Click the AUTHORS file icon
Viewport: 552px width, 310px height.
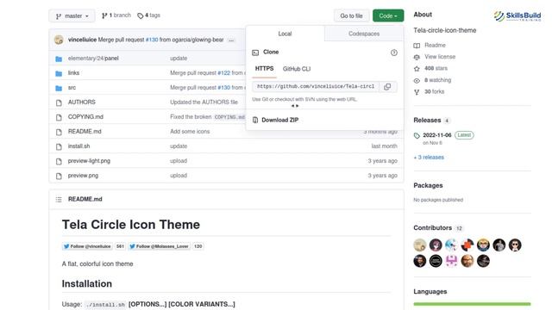pyautogui.click(x=59, y=102)
